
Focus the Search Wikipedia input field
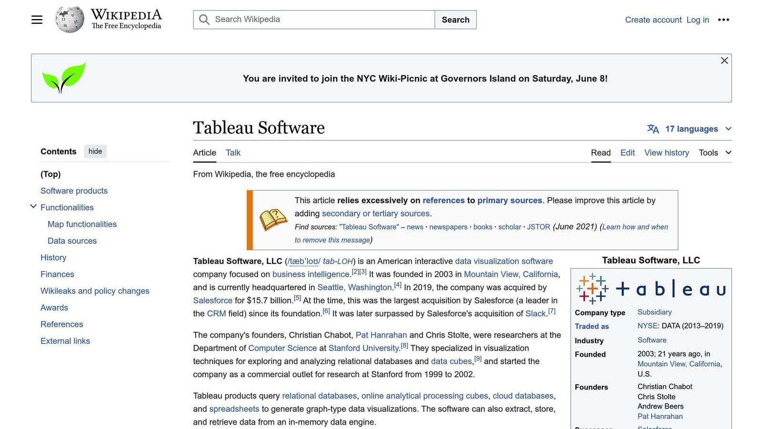(314, 20)
